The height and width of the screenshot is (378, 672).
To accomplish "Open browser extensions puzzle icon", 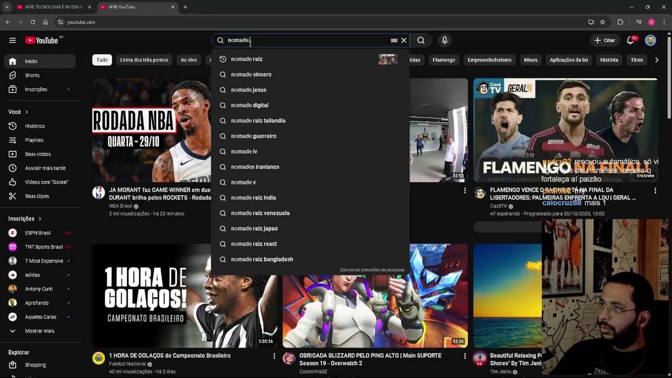I will (x=620, y=22).
